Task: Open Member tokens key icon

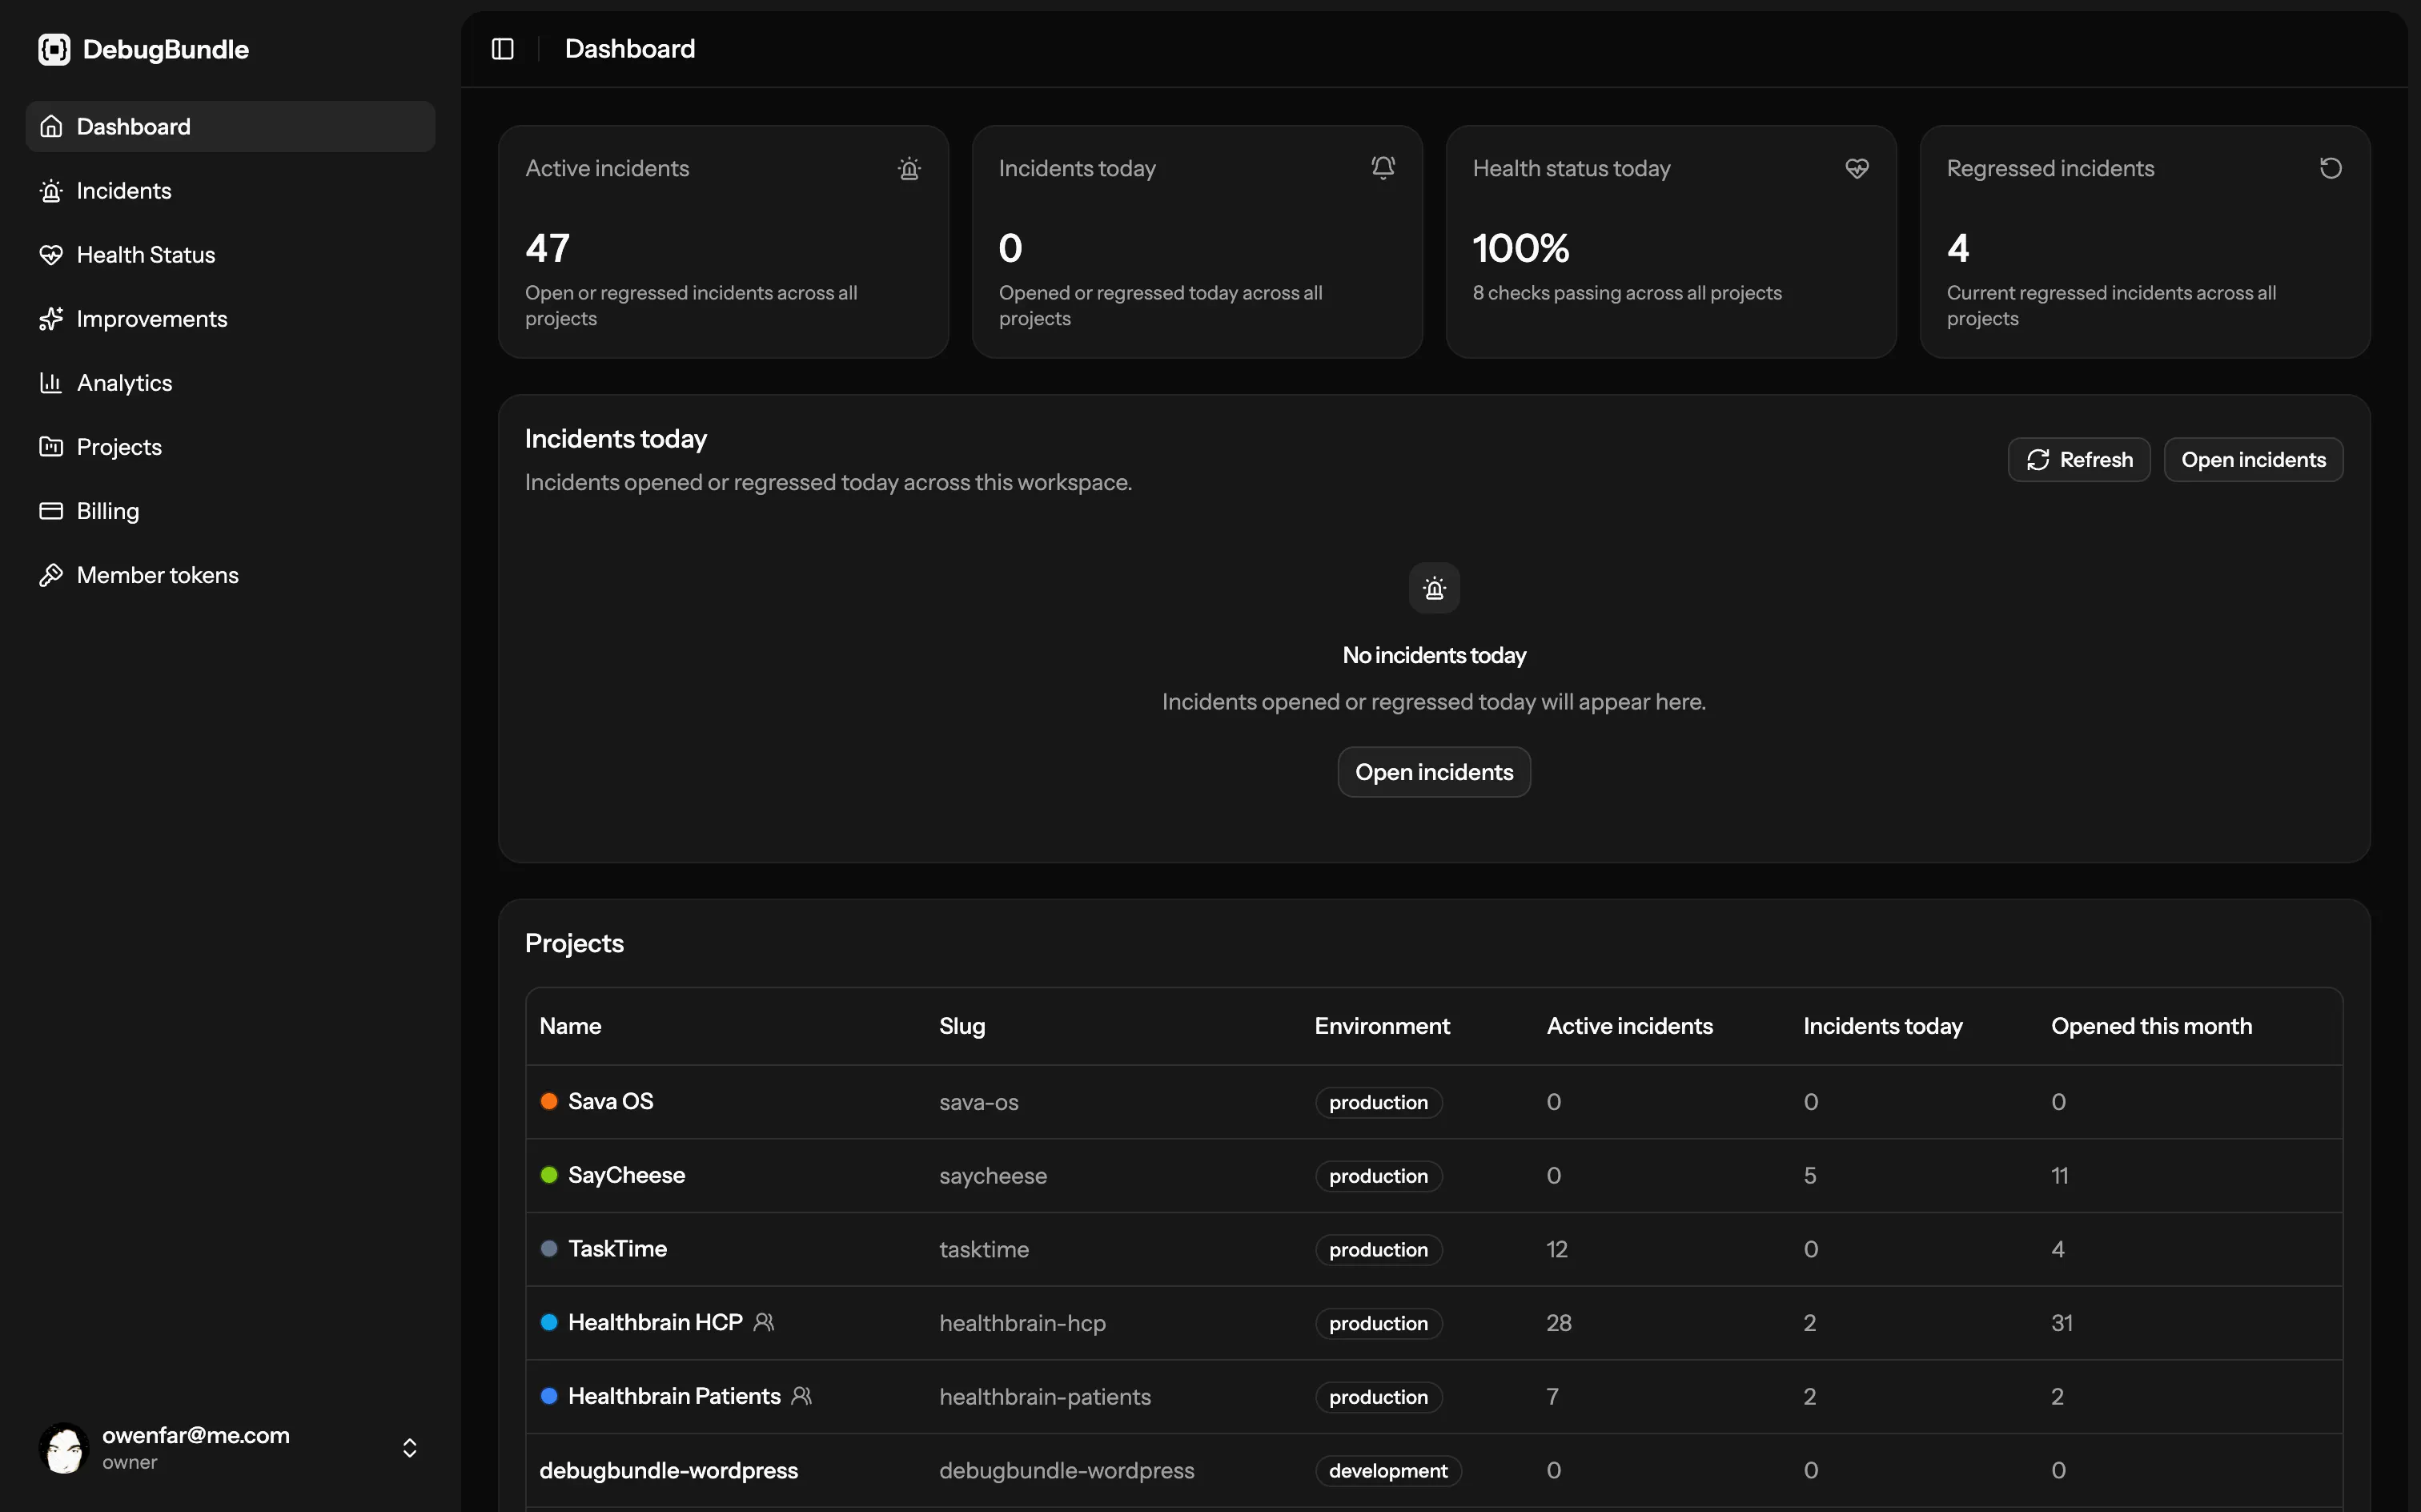Action: 51,575
